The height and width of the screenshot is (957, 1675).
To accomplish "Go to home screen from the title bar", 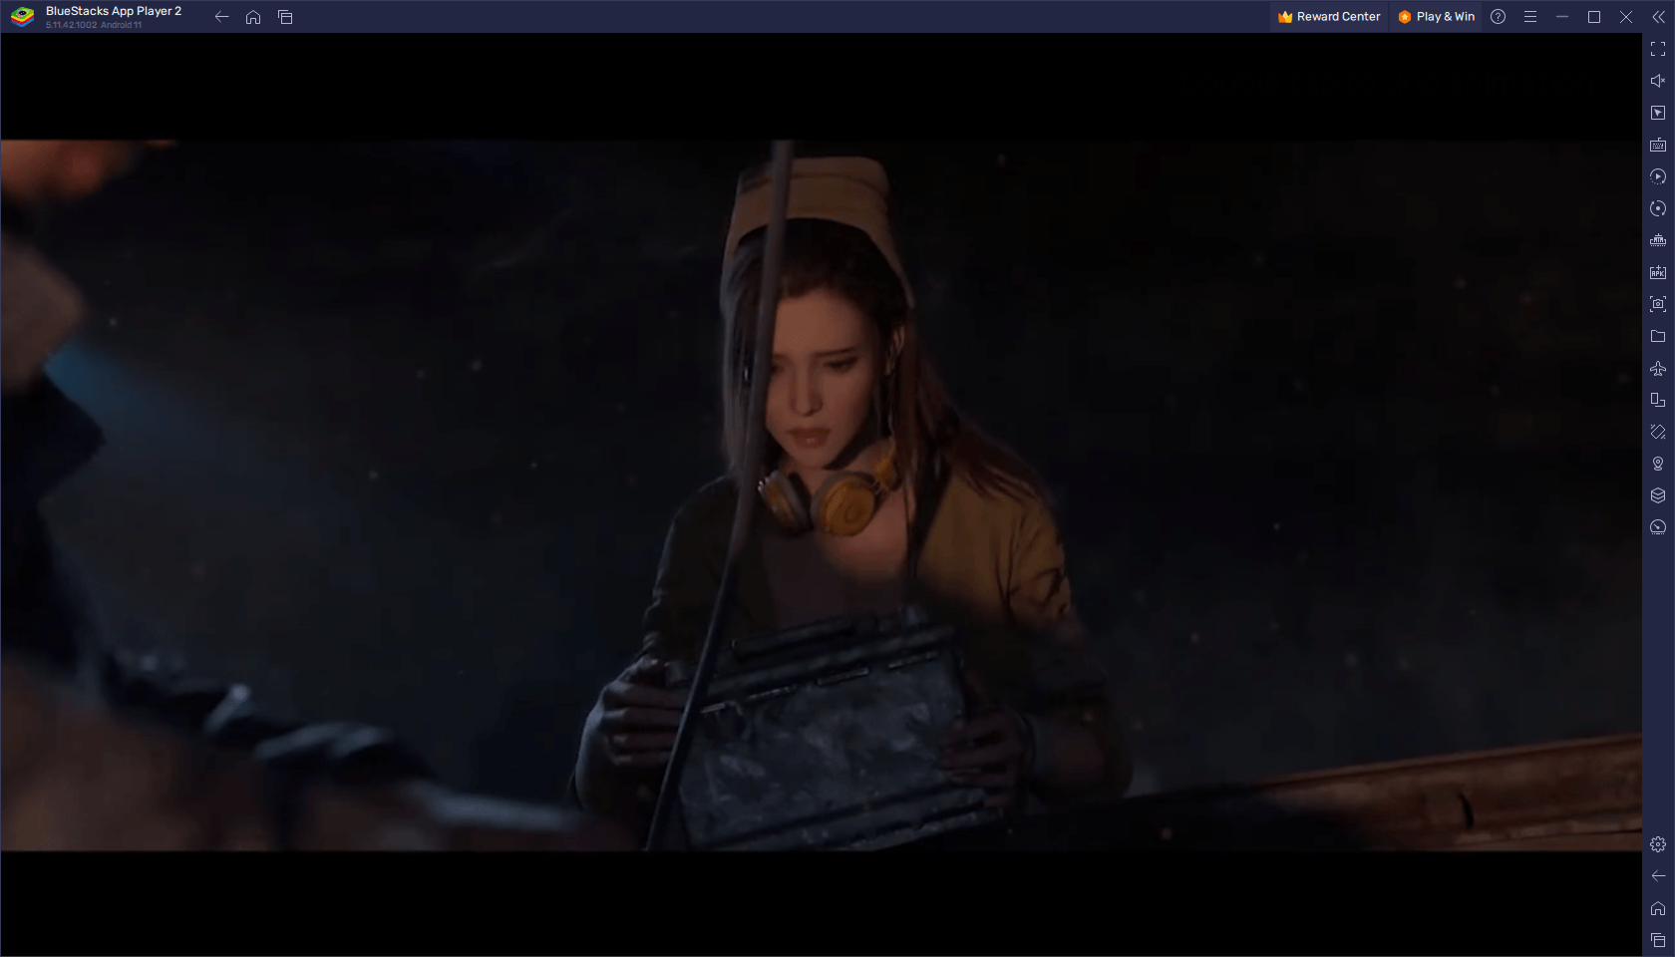I will click(x=253, y=17).
